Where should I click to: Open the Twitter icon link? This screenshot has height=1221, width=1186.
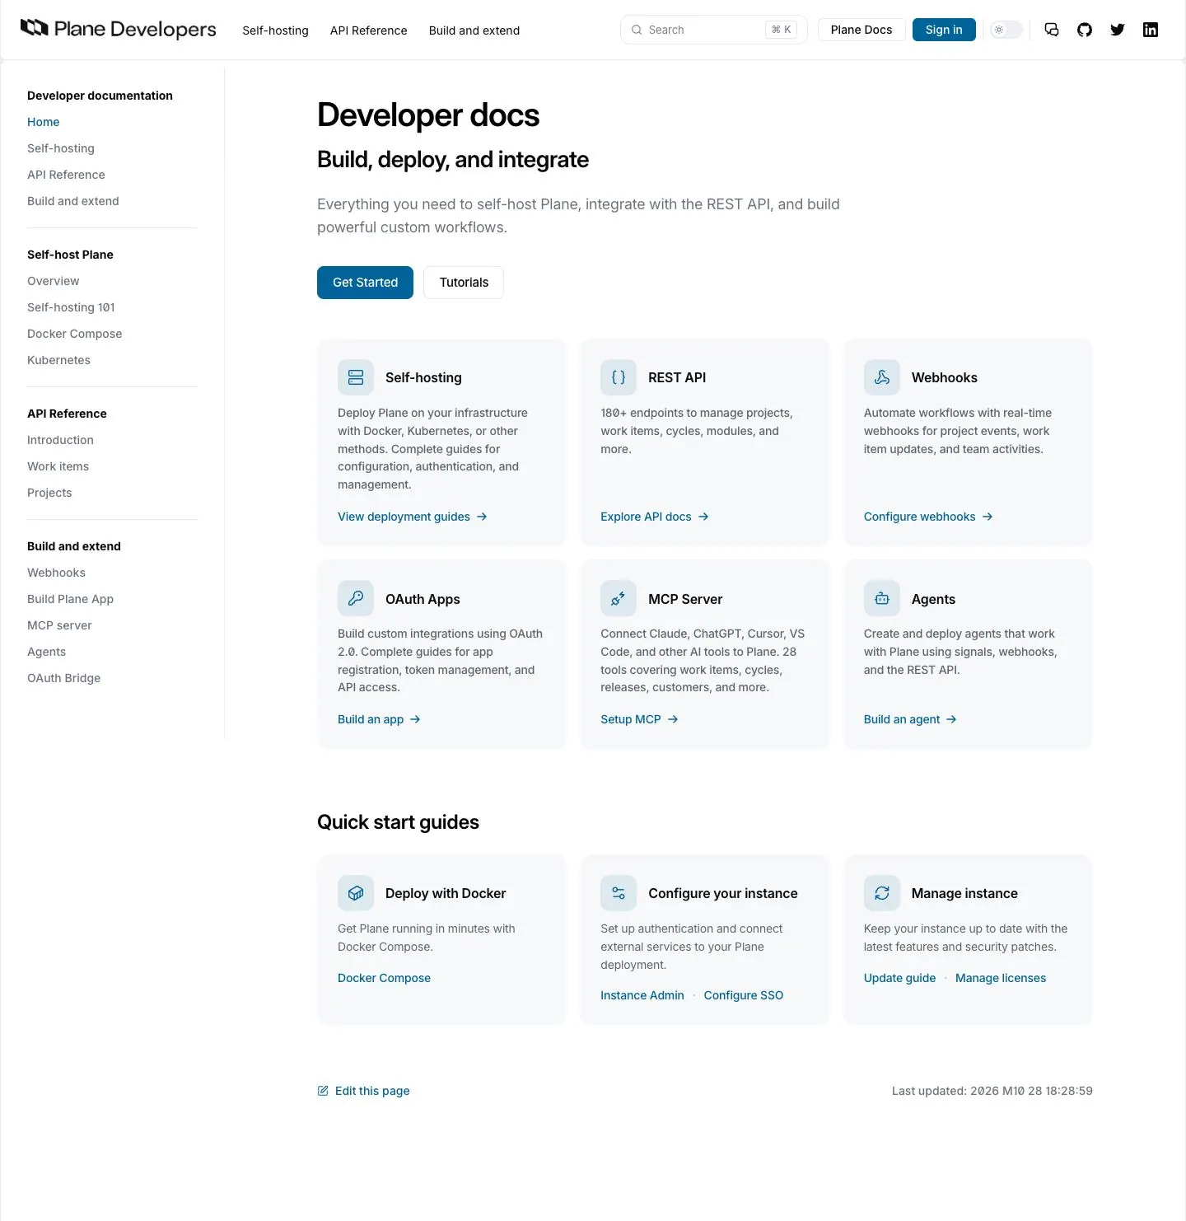tap(1118, 30)
